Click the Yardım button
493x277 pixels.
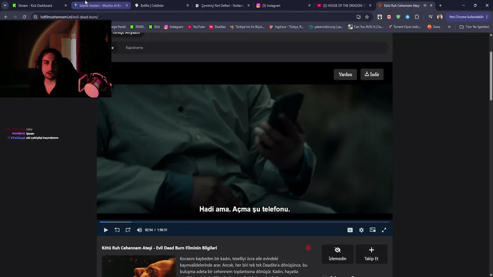point(345,75)
